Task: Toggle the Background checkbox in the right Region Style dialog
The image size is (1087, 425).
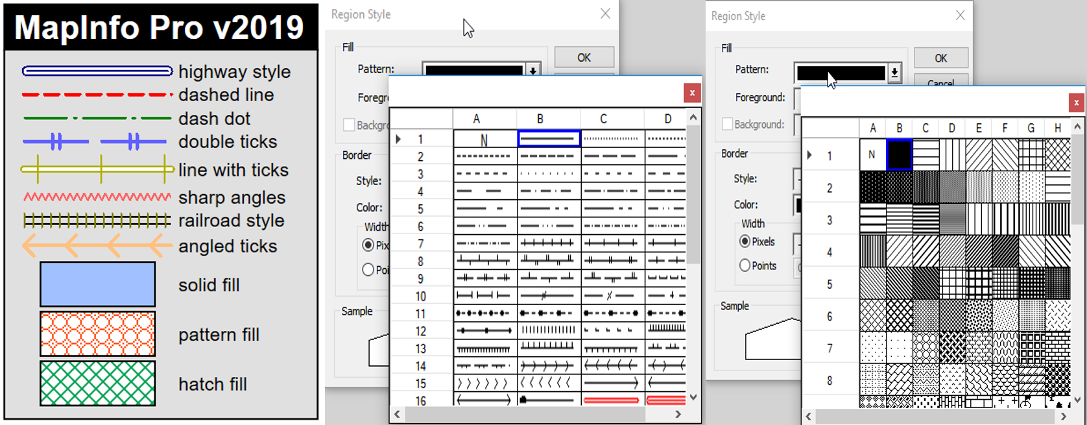Action: pos(728,124)
